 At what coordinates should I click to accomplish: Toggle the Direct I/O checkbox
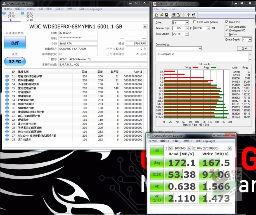227,22
